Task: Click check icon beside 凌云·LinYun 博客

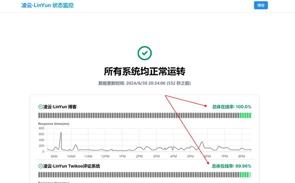Action: point(41,107)
